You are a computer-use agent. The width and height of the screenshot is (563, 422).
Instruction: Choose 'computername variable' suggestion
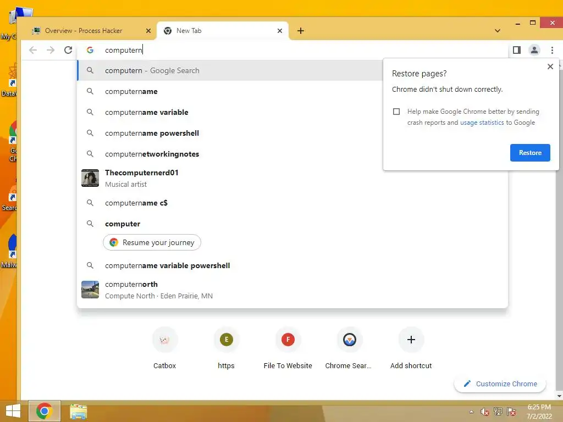230,112
